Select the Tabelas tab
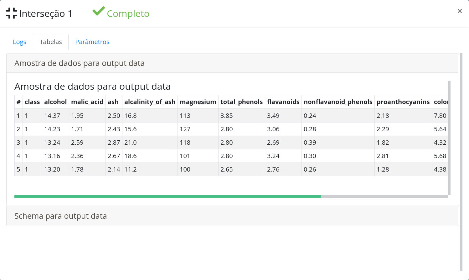The image size is (469, 280). (51, 42)
